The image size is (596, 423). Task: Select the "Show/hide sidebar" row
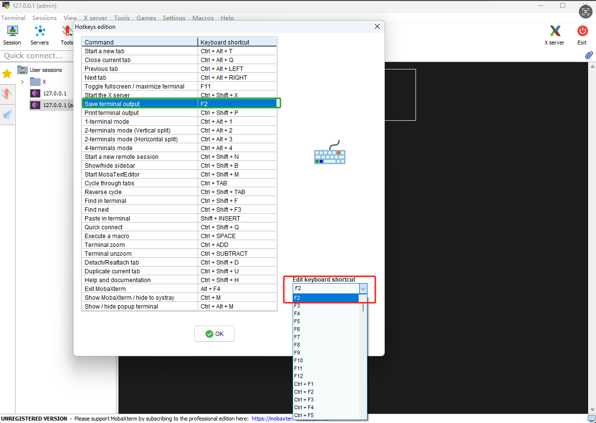179,165
